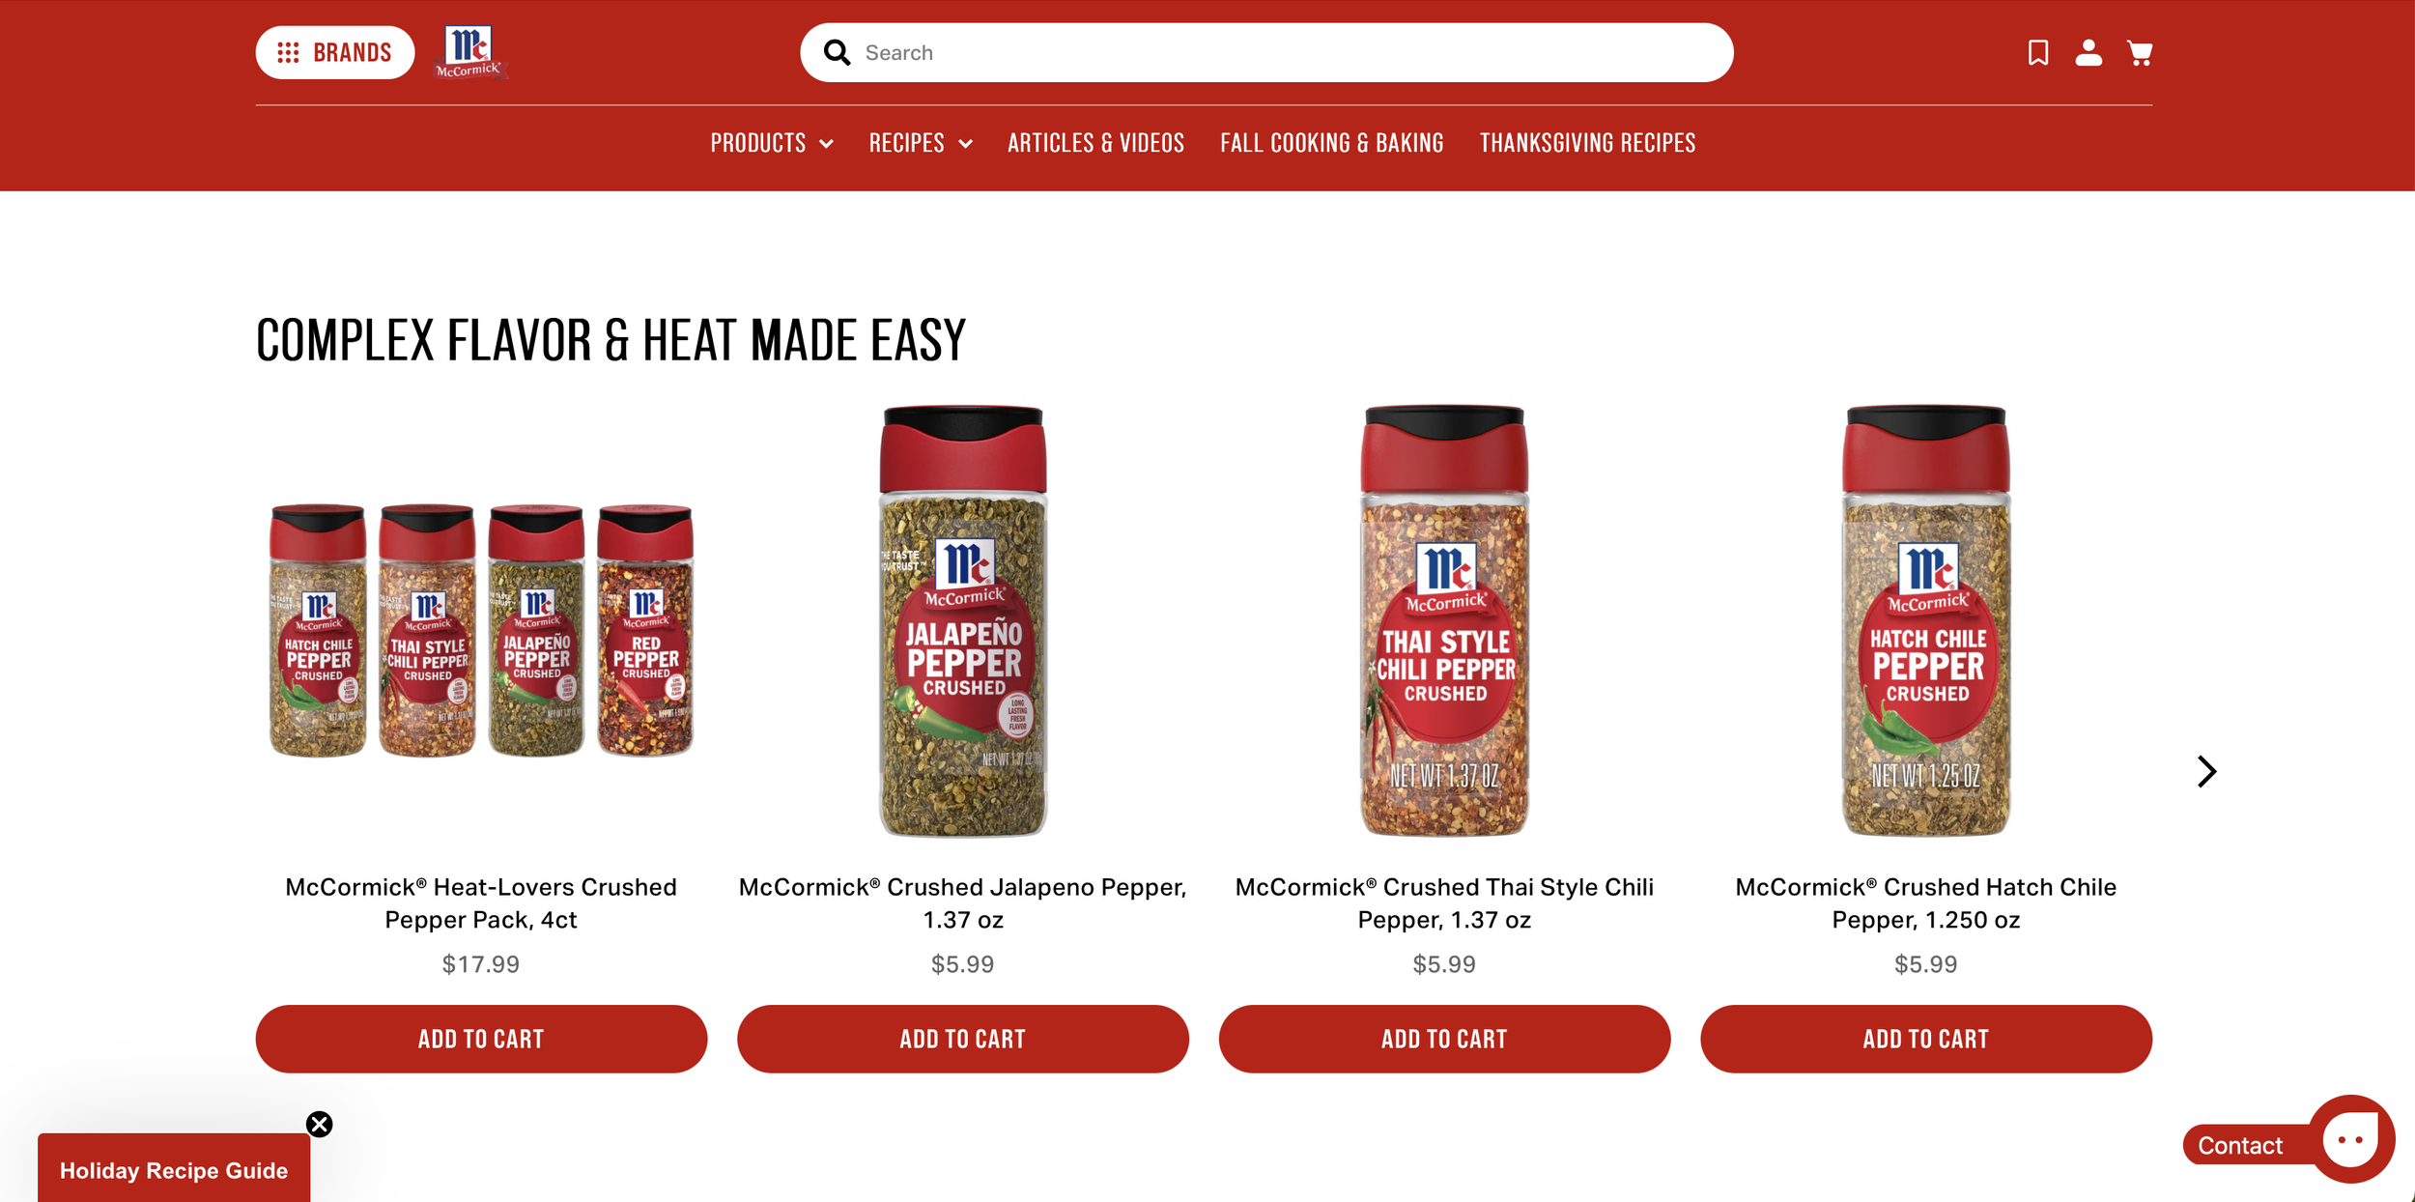This screenshot has width=2415, height=1202.
Task: Add Crushed Jalapeno Pepper to cart
Action: pos(962,1039)
